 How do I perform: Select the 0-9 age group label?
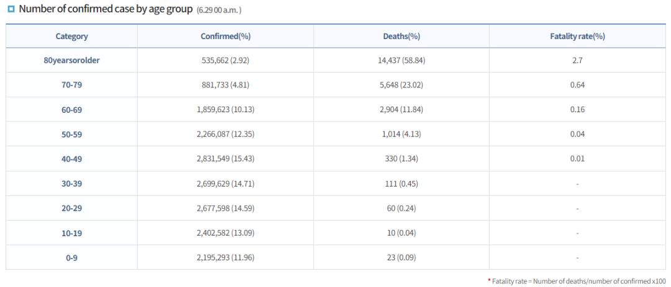(71, 257)
